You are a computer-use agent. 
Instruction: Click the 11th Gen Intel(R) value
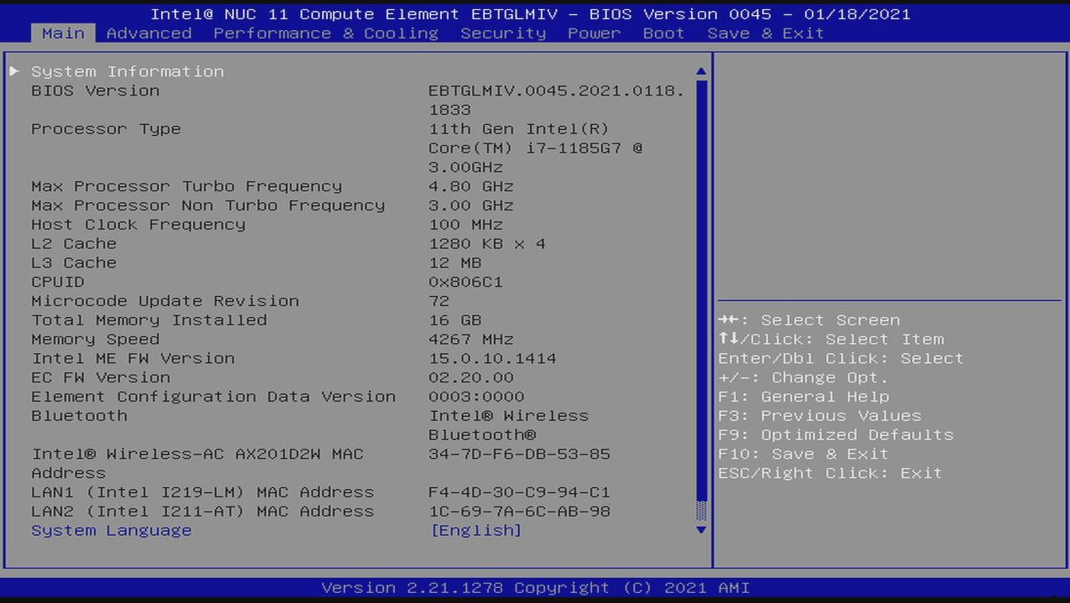(x=518, y=129)
